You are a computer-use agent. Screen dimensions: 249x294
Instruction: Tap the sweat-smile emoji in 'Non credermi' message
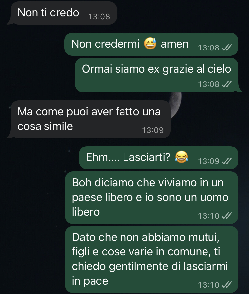pyautogui.click(x=150, y=44)
